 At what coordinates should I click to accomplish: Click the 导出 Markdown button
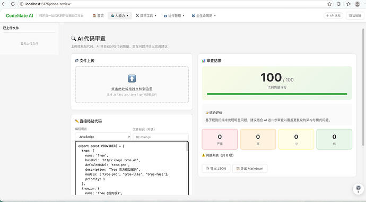(x=250, y=169)
